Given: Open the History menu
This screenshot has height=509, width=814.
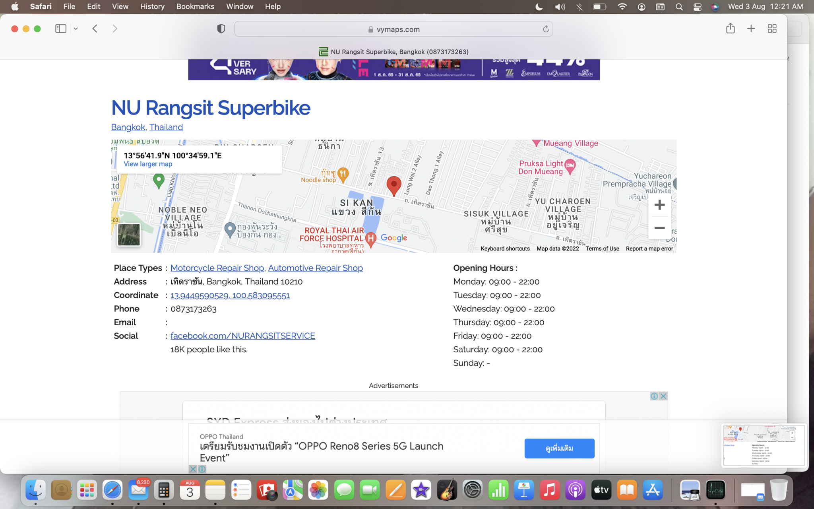Looking at the screenshot, I should 152,6.
